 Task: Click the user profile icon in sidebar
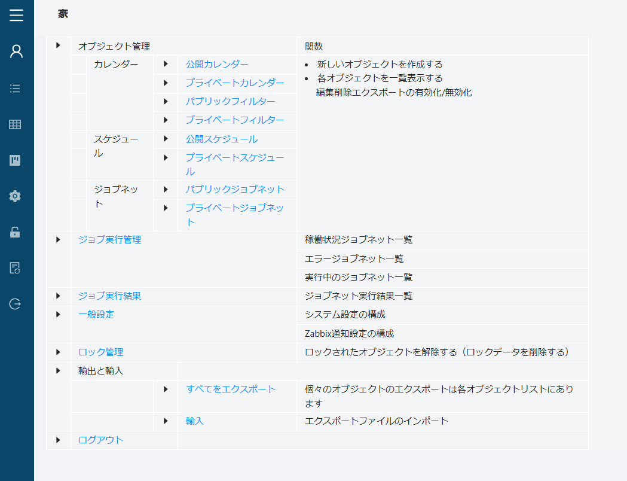click(16, 51)
